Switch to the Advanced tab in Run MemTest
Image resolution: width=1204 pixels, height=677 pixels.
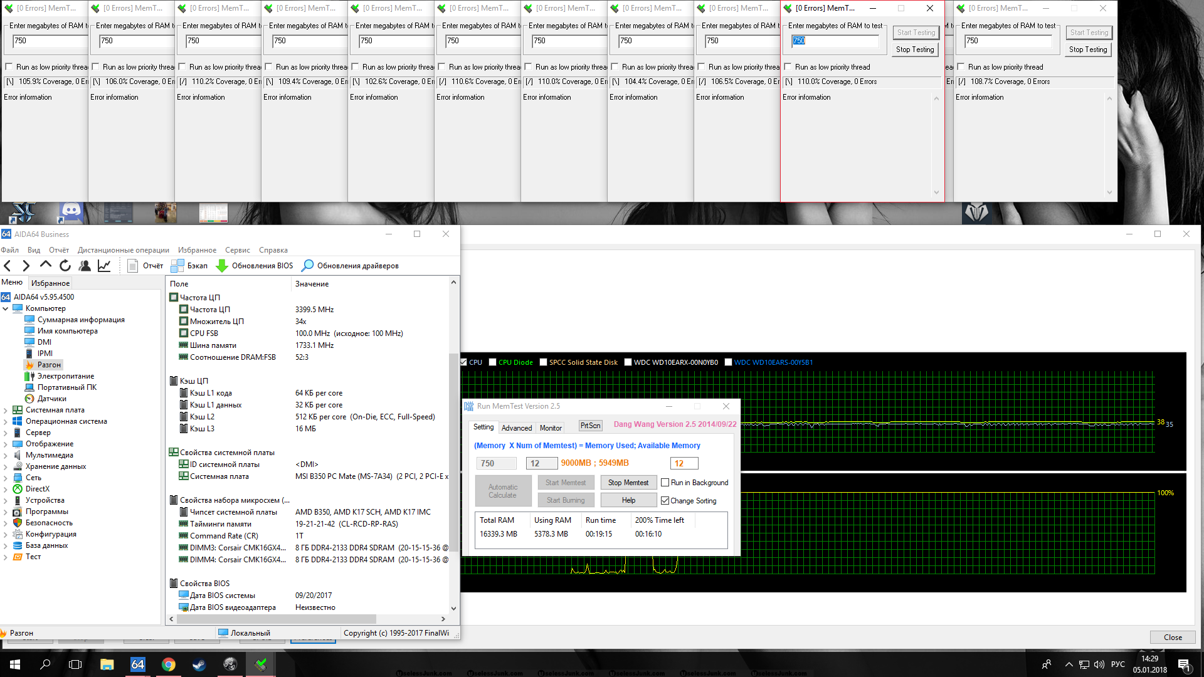[x=517, y=428]
